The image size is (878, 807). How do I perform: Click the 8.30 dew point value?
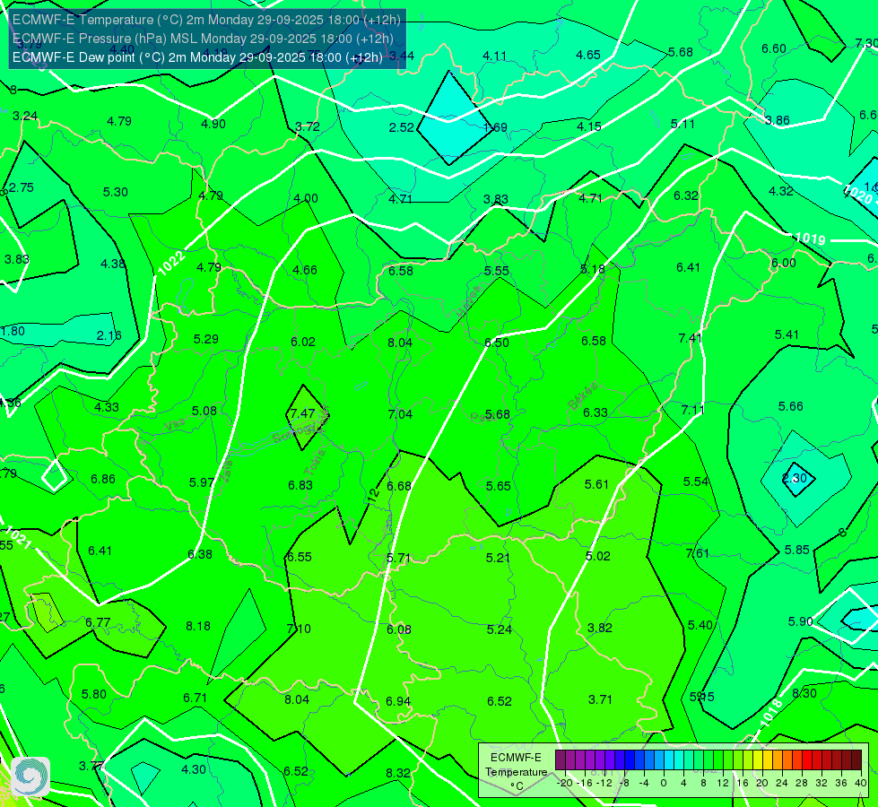[804, 693]
